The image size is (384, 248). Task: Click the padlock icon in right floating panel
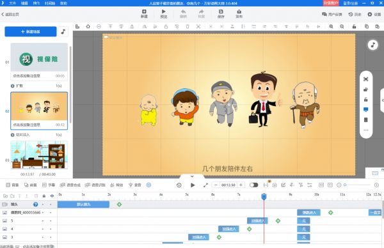coord(366,99)
